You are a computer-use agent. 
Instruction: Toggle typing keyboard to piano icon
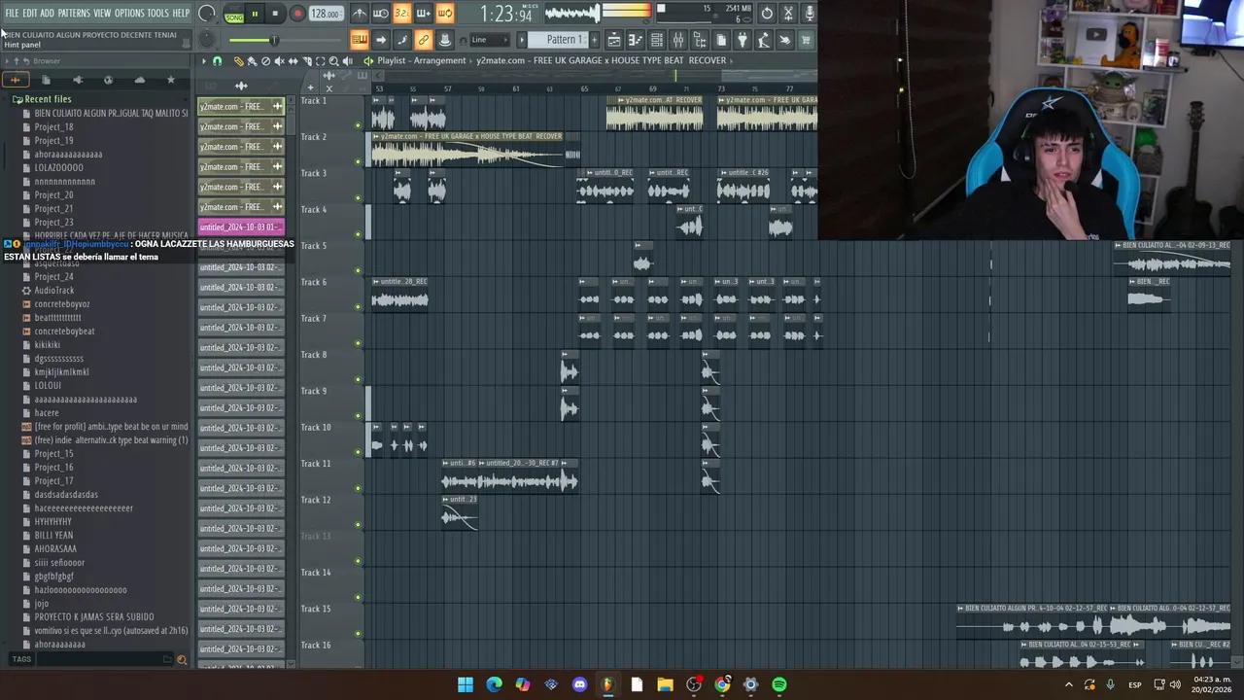coord(360,40)
